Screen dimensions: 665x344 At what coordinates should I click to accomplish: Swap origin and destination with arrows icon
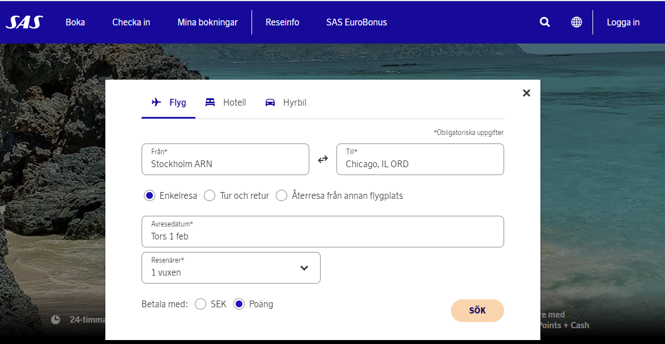[323, 159]
